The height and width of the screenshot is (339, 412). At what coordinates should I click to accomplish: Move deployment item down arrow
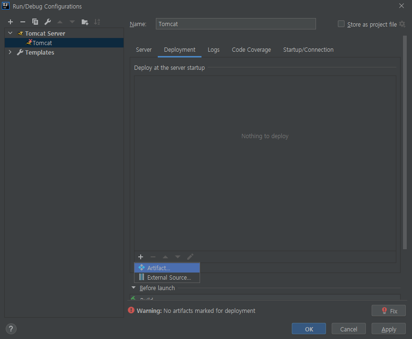[178, 257]
